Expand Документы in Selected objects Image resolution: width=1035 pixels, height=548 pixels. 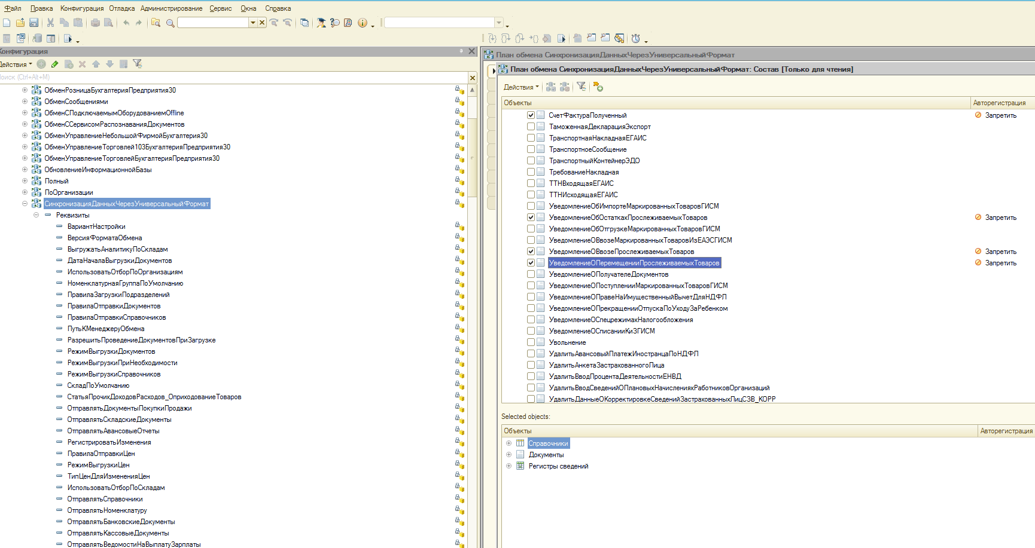(509, 455)
